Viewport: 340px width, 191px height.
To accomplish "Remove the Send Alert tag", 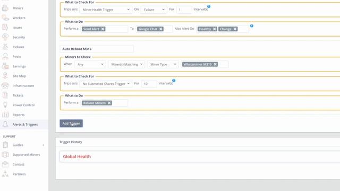I will (103, 29).
